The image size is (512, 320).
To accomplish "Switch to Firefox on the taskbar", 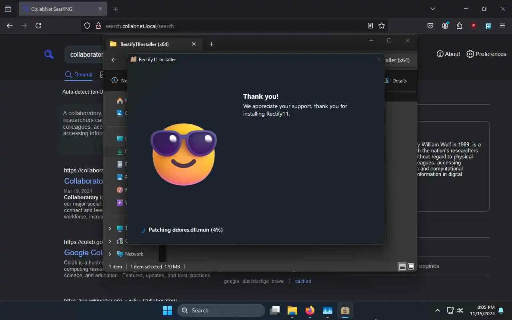I will point(310,310).
